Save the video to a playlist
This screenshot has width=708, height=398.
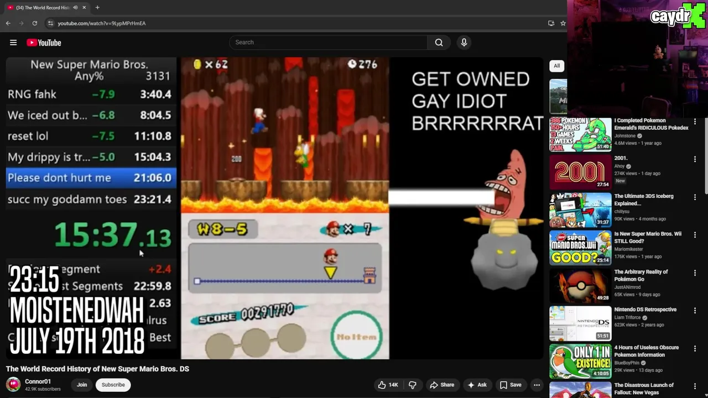point(511,385)
